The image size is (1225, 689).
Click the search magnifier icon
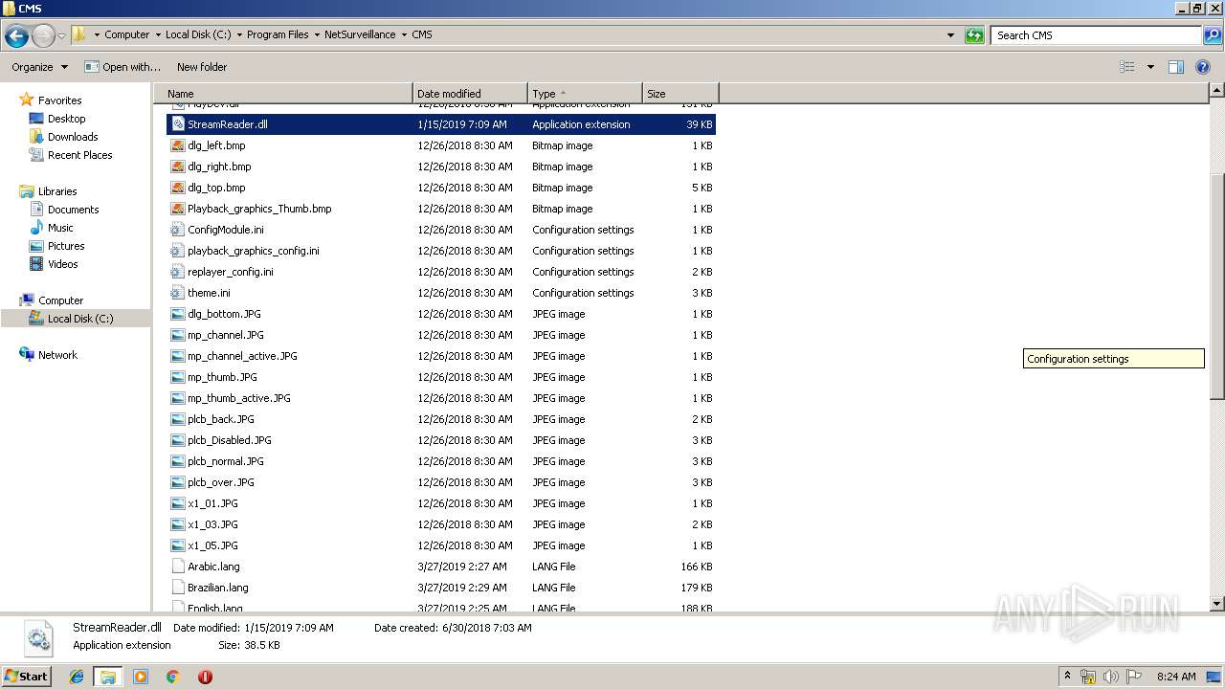(1212, 35)
